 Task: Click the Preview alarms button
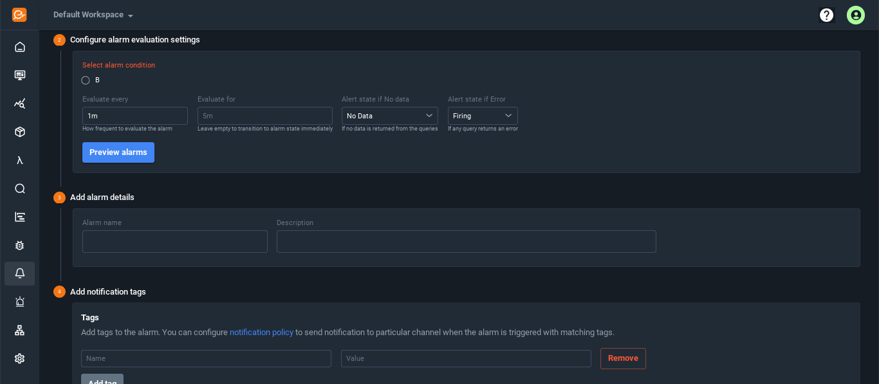[x=118, y=152]
